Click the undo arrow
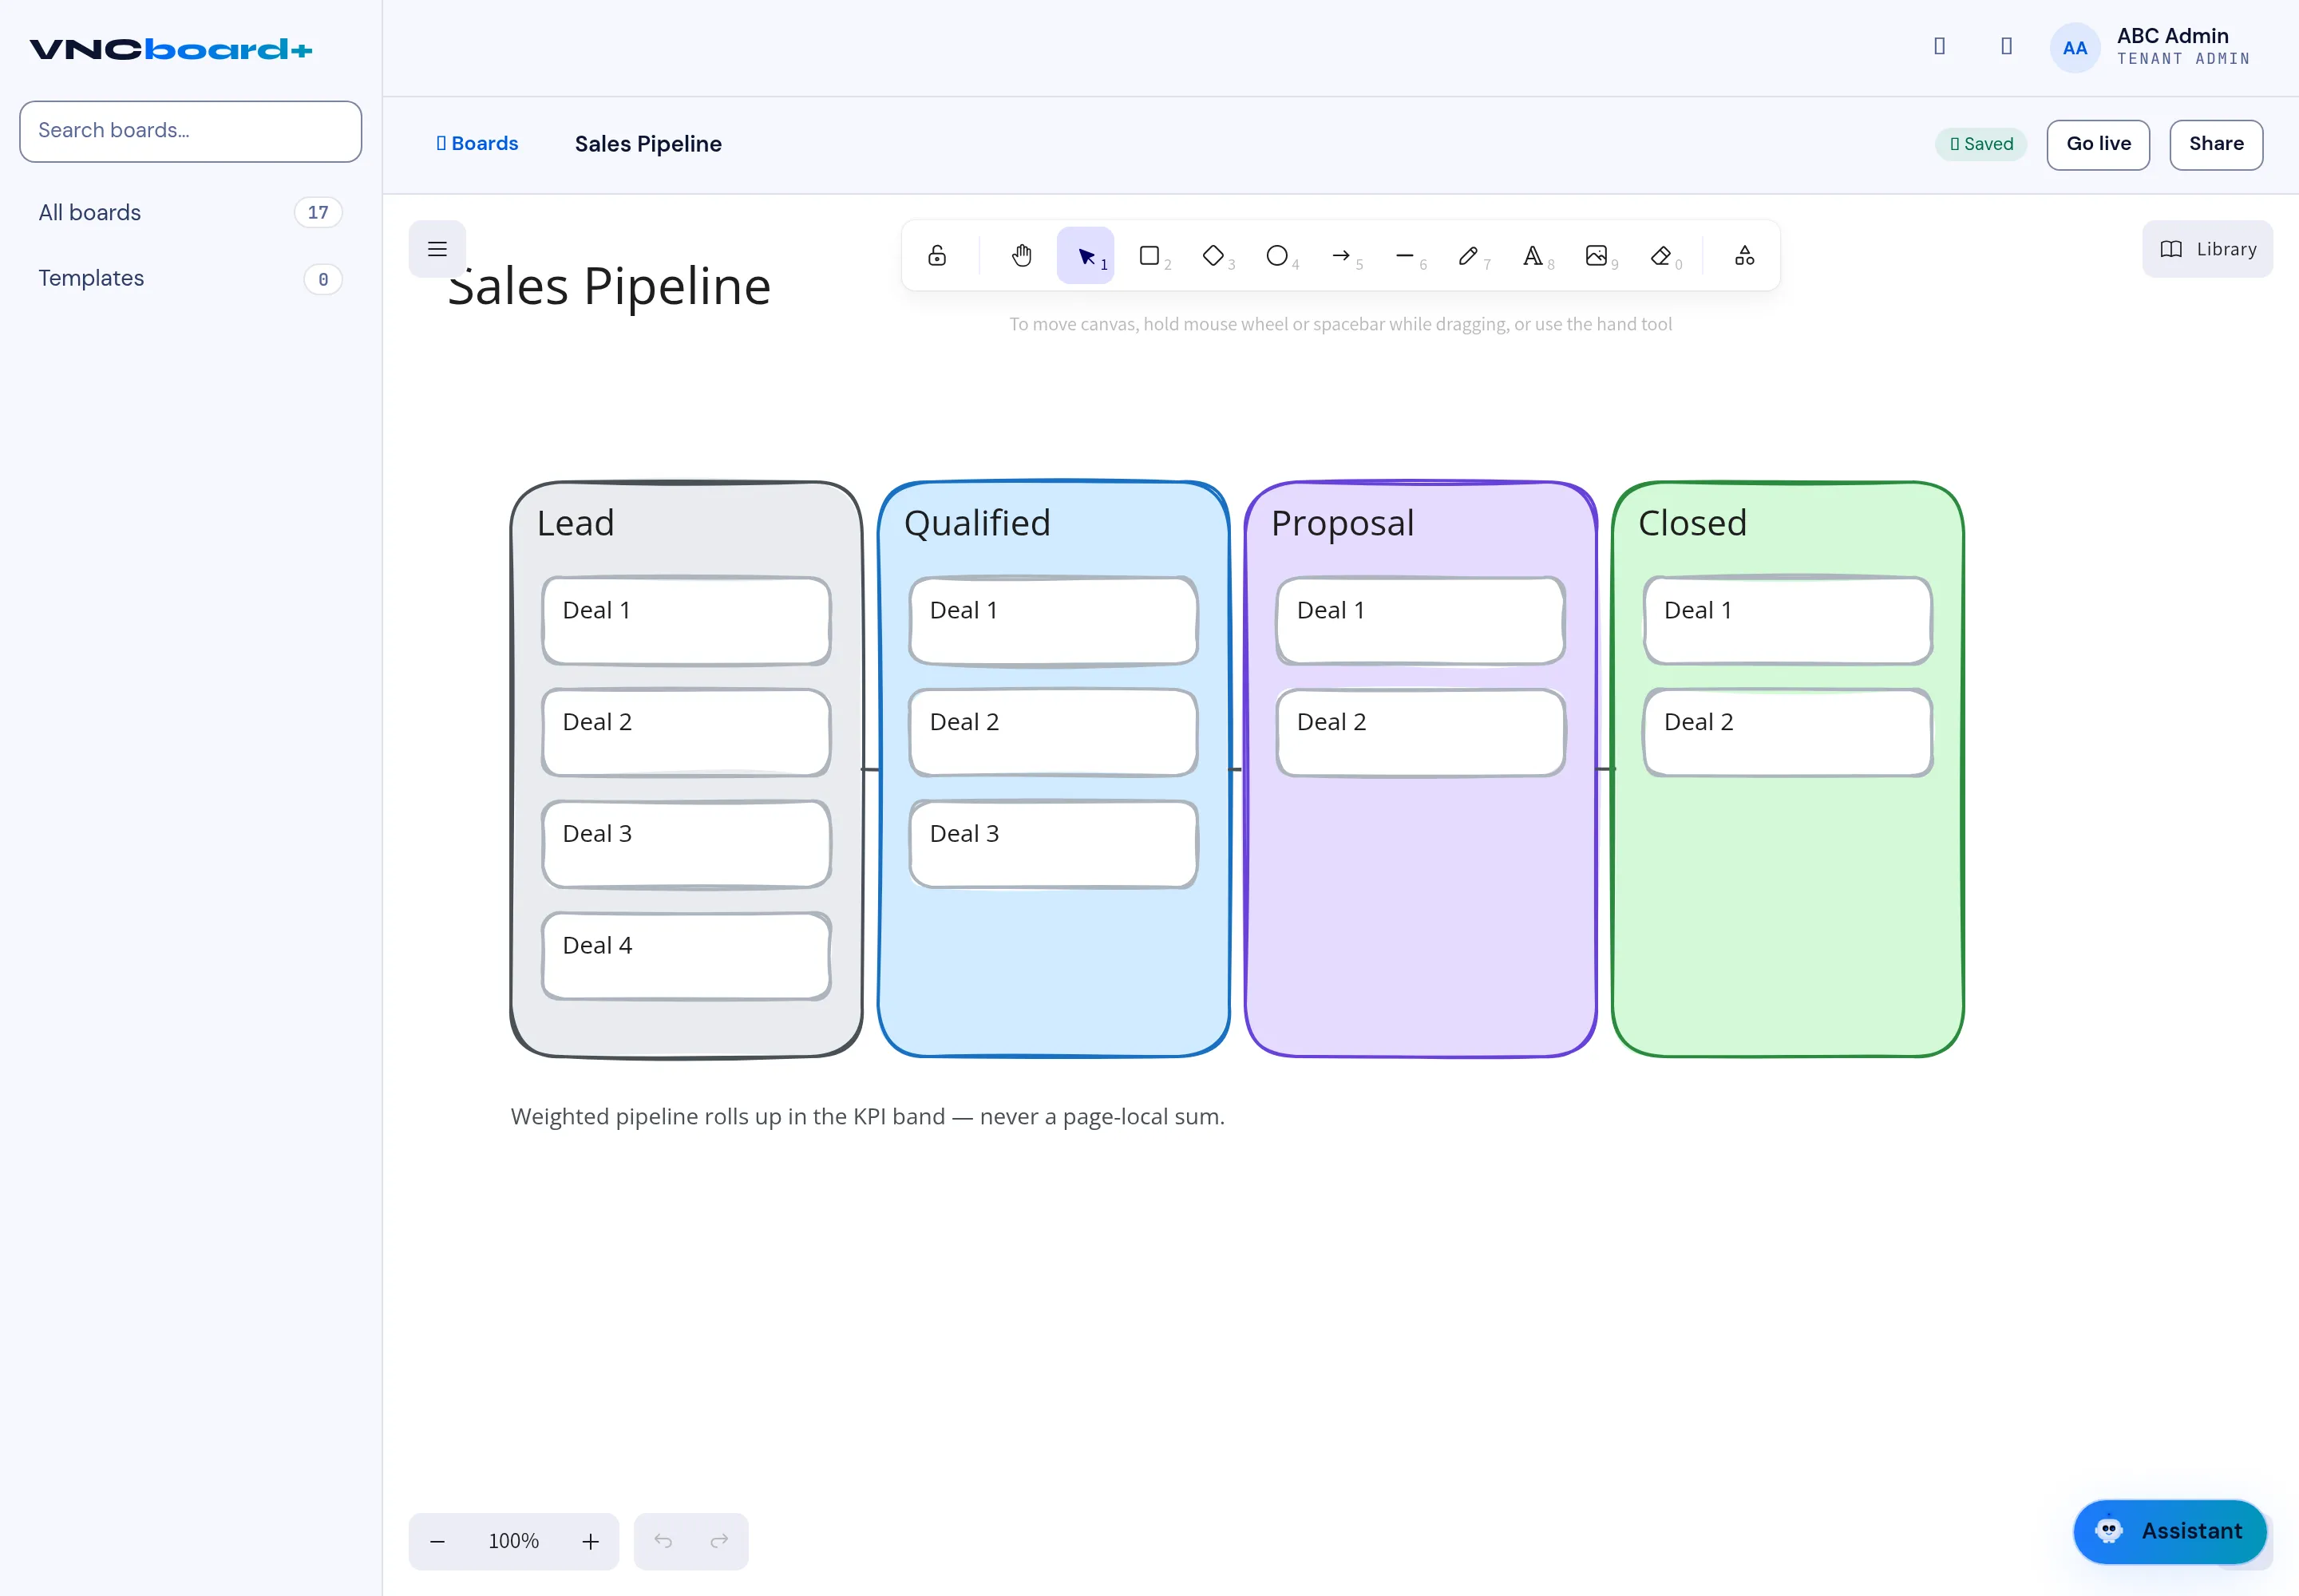 pyautogui.click(x=663, y=1541)
